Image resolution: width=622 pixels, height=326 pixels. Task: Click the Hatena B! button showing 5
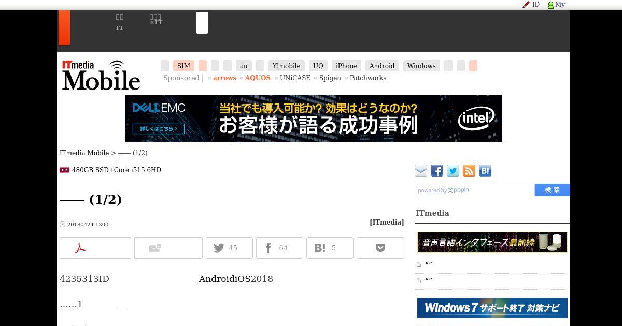[330, 248]
